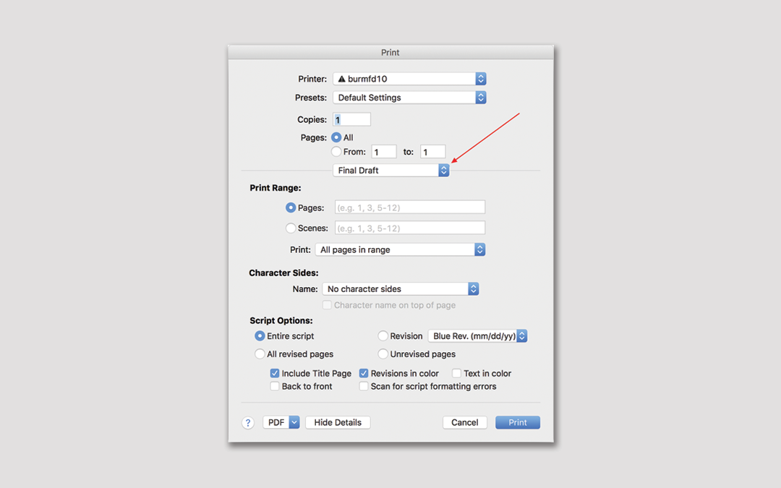781x488 pixels.
Task: Open the Final Draft section popup menu
Action: (x=390, y=170)
